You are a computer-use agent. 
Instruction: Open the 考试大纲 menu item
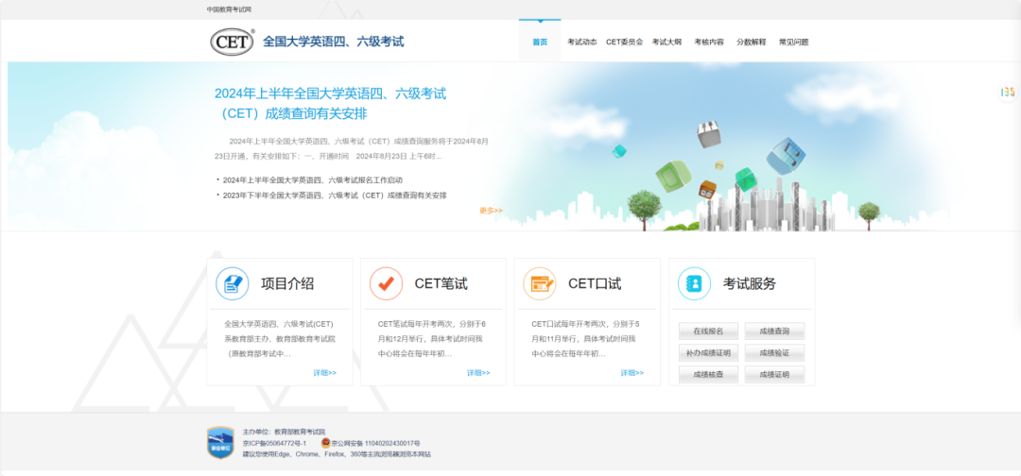point(666,42)
